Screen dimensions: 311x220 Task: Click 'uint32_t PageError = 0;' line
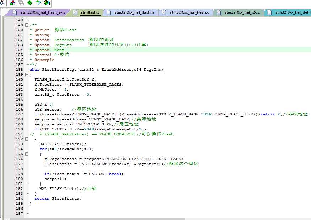point(63,95)
